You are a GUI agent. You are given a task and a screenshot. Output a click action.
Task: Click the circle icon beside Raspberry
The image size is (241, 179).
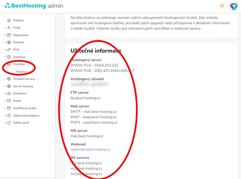click(9, 93)
